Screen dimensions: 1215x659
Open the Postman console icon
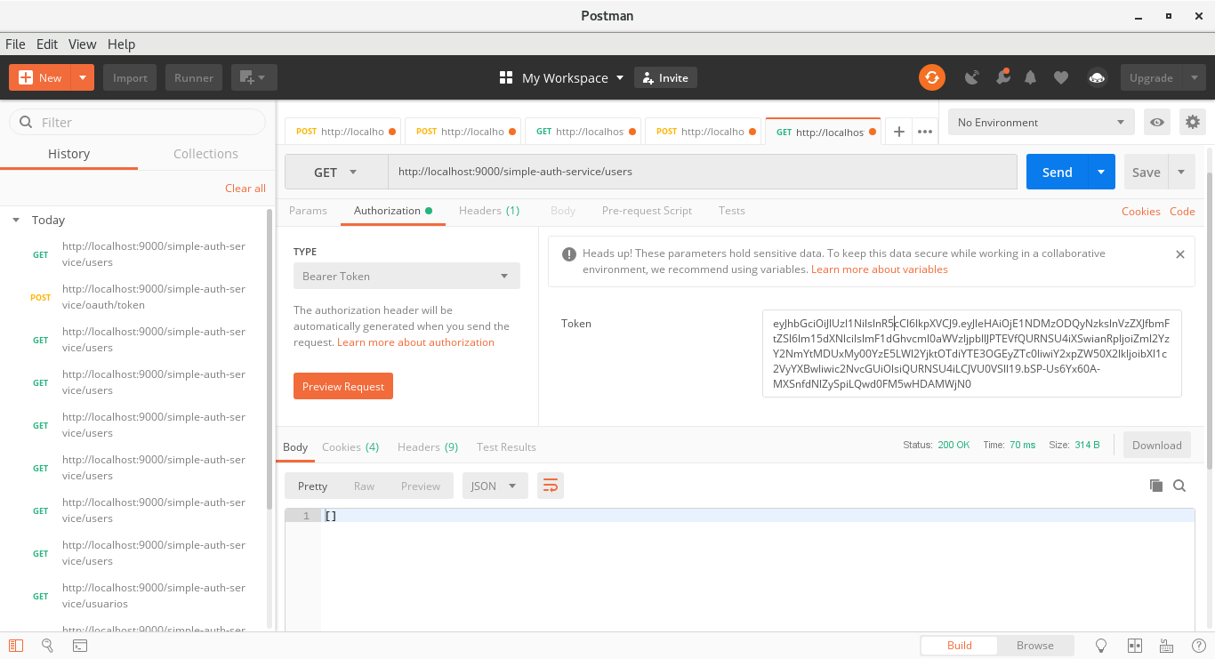(x=79, y=646)
